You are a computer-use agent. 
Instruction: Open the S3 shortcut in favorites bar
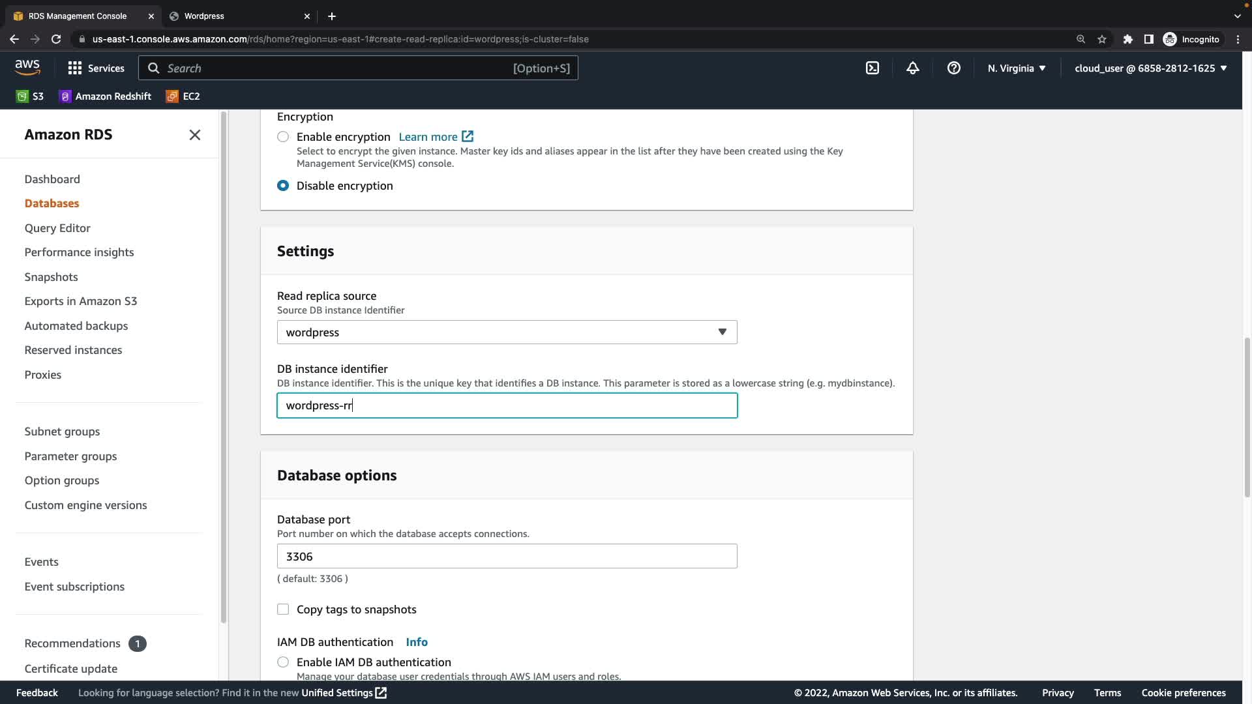pos(30,96)
